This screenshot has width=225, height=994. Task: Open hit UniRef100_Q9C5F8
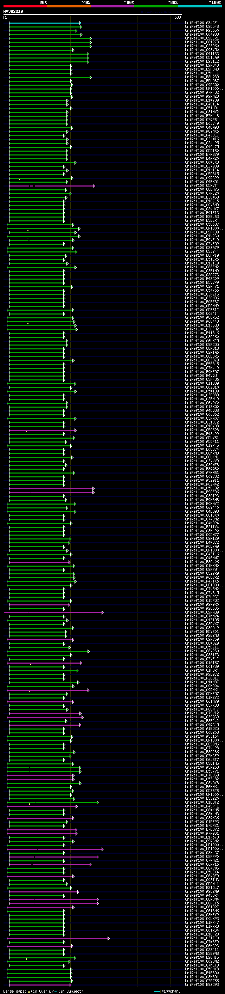pyautogui.click(x=202, y=27)
